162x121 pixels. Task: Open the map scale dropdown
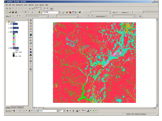pyautogui.click(x=59, y=12)
